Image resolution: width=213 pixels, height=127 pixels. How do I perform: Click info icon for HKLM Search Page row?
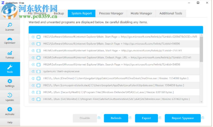(33, 65)
